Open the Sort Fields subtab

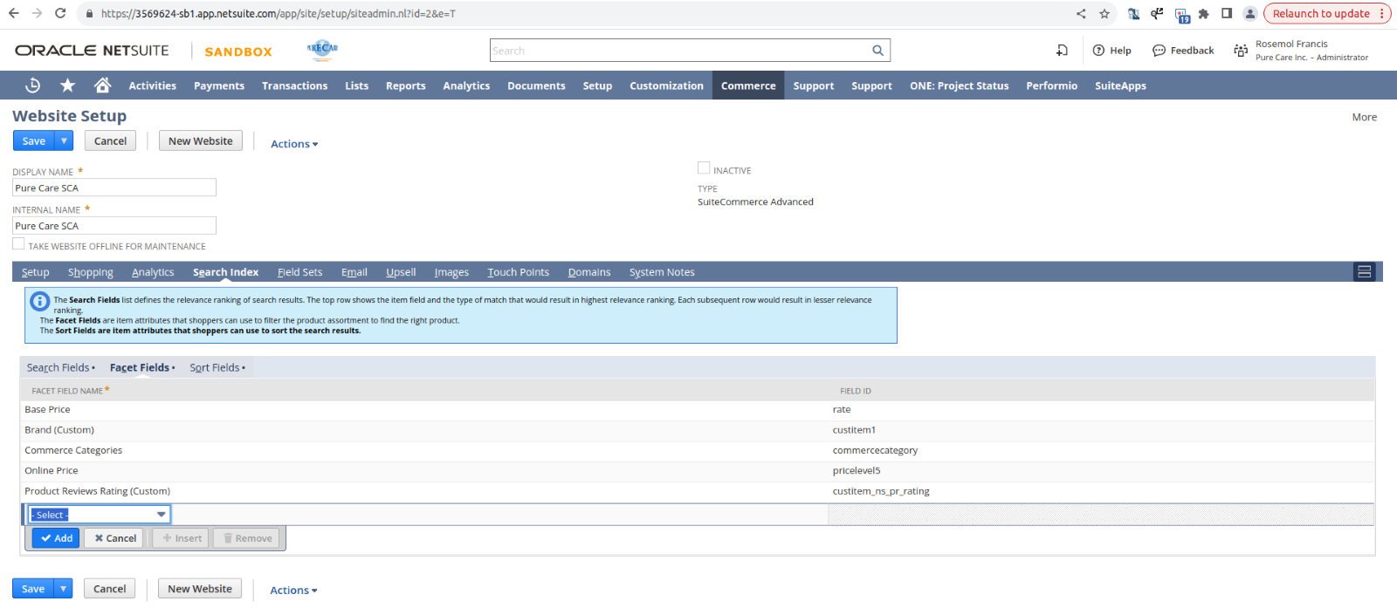(x=216, y=368)
